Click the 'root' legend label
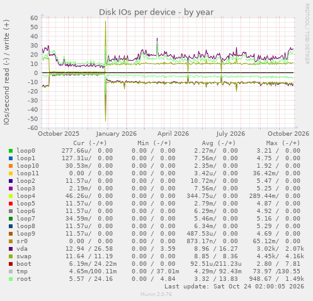The width and height of the screenshot is (313, 301). click(x=24, y=279)
